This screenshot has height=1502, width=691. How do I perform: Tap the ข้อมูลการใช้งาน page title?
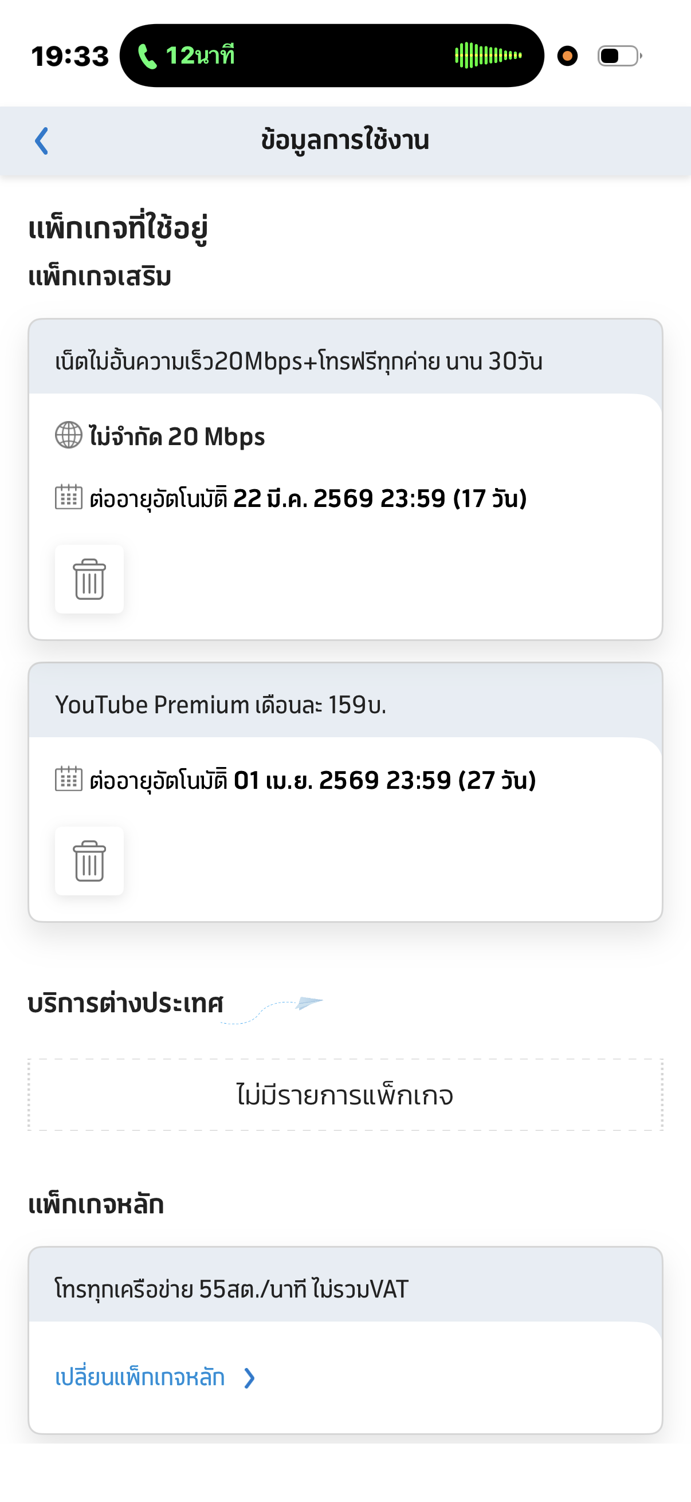[345, 140]
